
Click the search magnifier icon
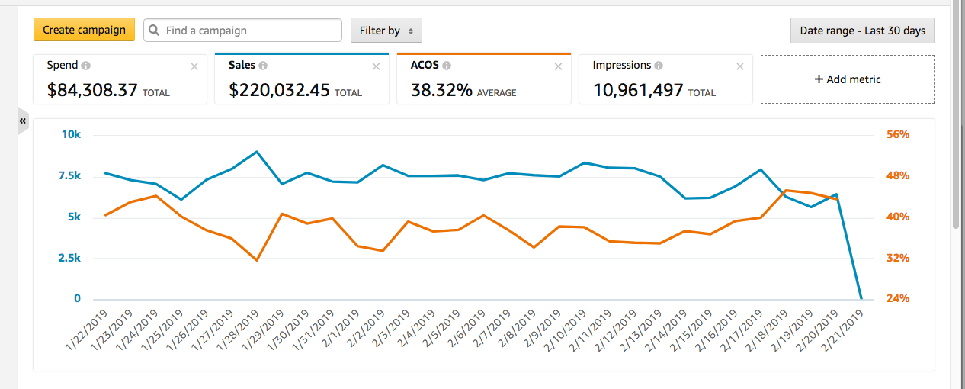coord(155,31)
